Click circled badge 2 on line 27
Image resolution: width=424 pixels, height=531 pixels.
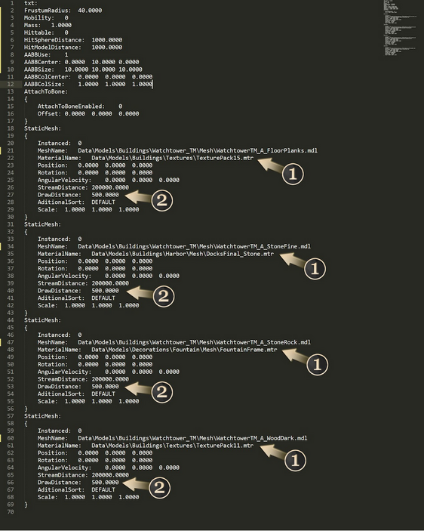(162, 200)
